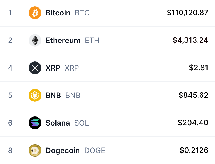215x164 pixels.
Task: Click the ETH ticker symbol
Action: pyautogui.click(x=92, y=40)
